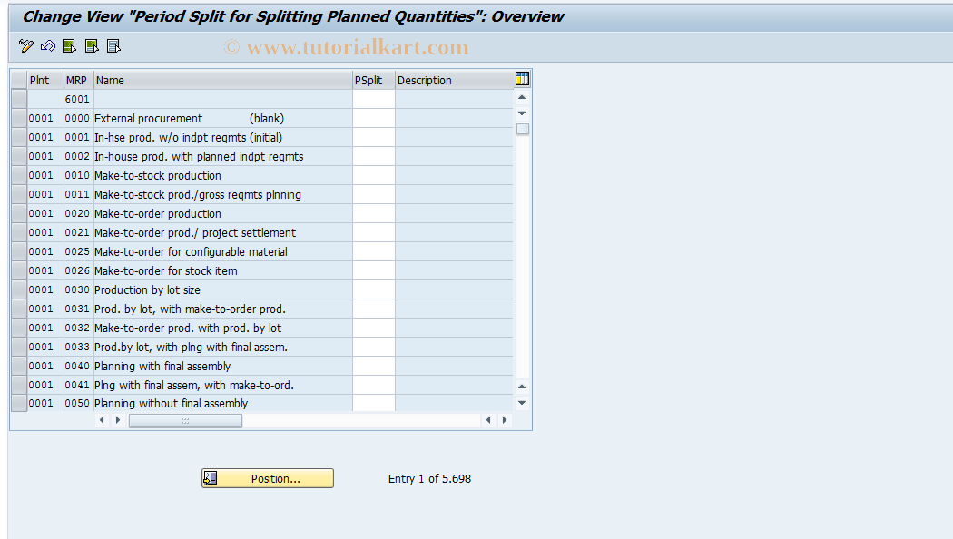Image resolution: width=953 pixels, height=539 pixels.
Task: Select the External procurement row using its row selector
Action: (19, 119)
